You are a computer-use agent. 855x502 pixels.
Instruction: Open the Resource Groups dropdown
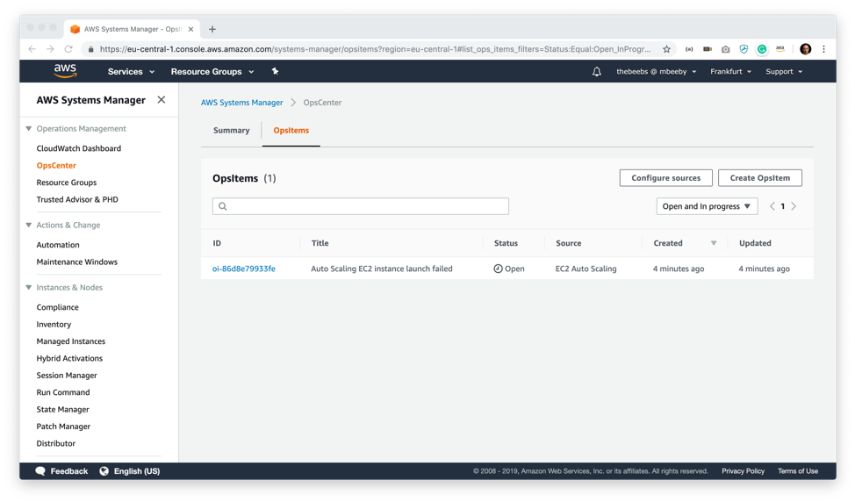pyautogui.click(x=212, y=71)
